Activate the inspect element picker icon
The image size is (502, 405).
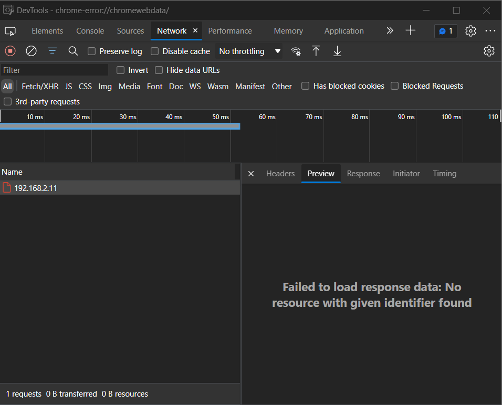point(11,31)
